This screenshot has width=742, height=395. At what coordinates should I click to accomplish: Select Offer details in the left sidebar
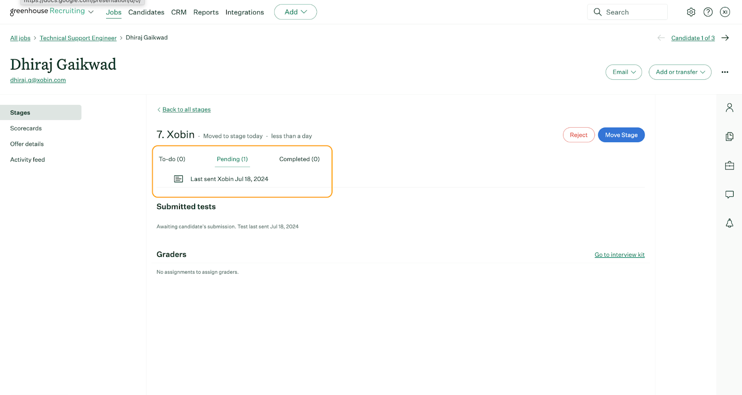pos(27,144)
